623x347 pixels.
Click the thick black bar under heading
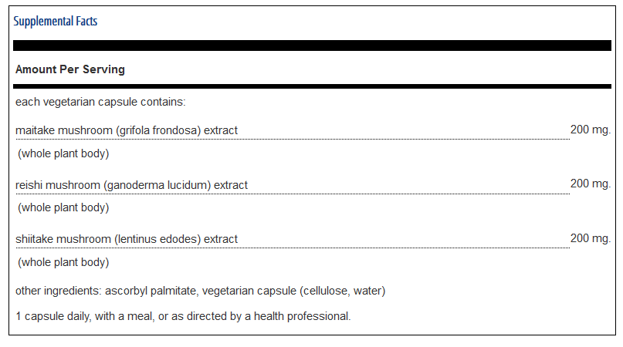[x=312, y=45]
